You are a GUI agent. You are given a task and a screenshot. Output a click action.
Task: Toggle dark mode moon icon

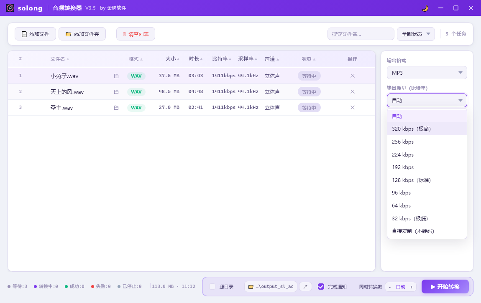(425, 8)
